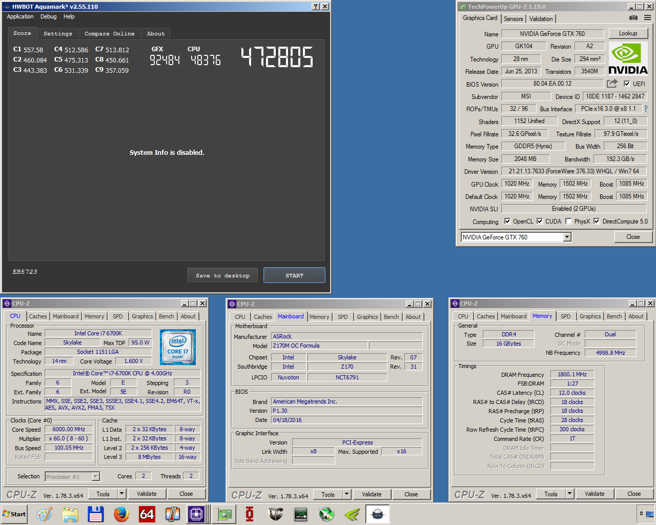Click DRAM Frequency 1800.1 MHz field
656x525 pixels.
pos(572,375)
